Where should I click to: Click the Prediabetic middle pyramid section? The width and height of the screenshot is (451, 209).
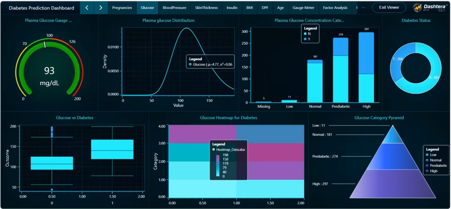pyautogui.click(x=392, y=157)
